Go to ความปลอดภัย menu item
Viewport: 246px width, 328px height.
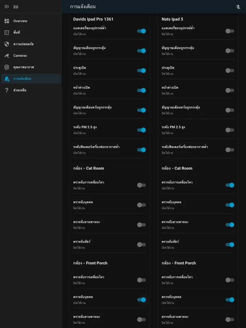click(x=30, y=44)
